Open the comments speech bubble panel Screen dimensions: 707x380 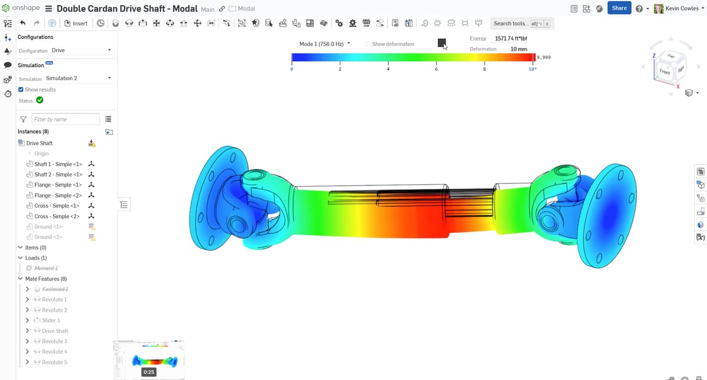pyautogui.click(x=8, y=65)
